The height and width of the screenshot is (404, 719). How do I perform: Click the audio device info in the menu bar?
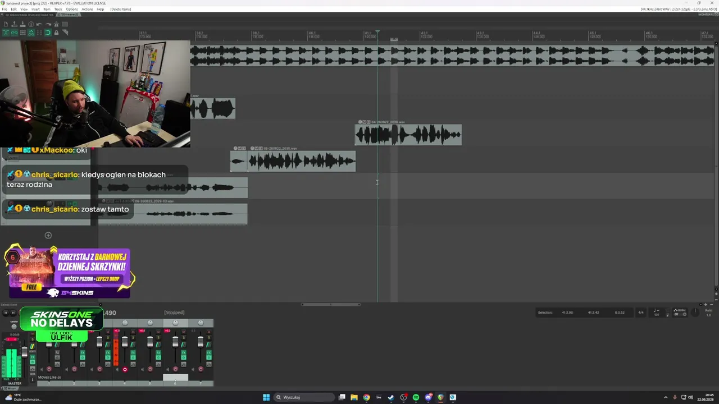point(677,9)
